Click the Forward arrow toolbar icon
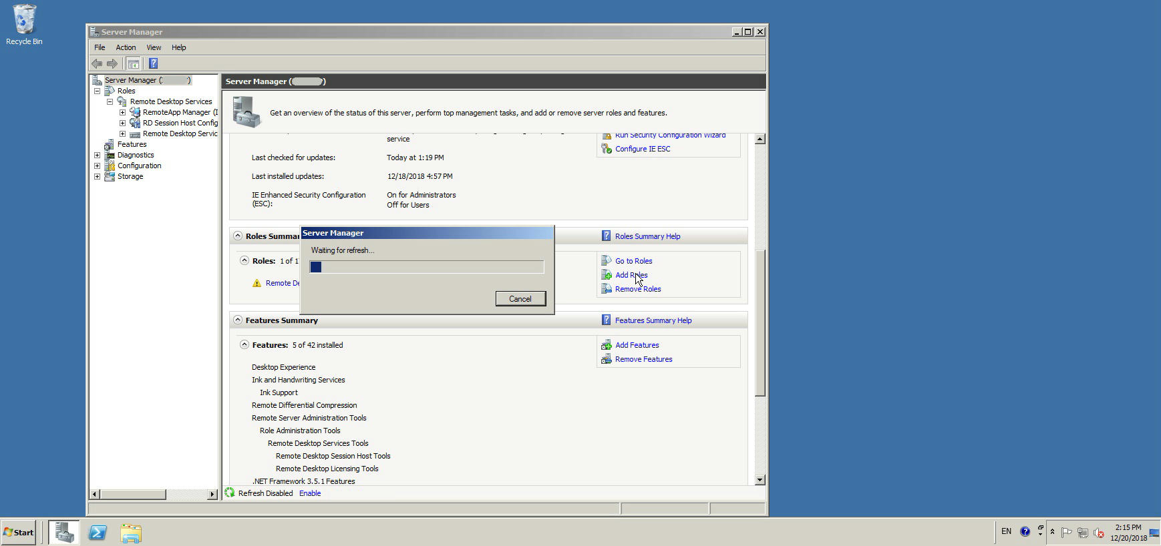 pos(112,63)
